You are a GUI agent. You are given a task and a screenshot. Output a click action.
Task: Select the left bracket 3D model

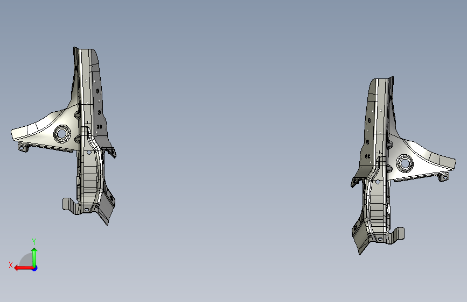(64, 135)
